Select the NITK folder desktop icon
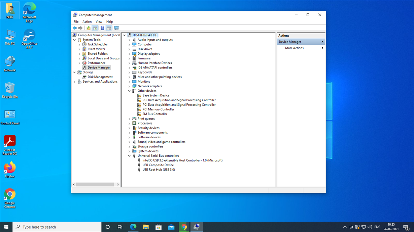This screenshot has width=414, height=232. pos(10,10)
